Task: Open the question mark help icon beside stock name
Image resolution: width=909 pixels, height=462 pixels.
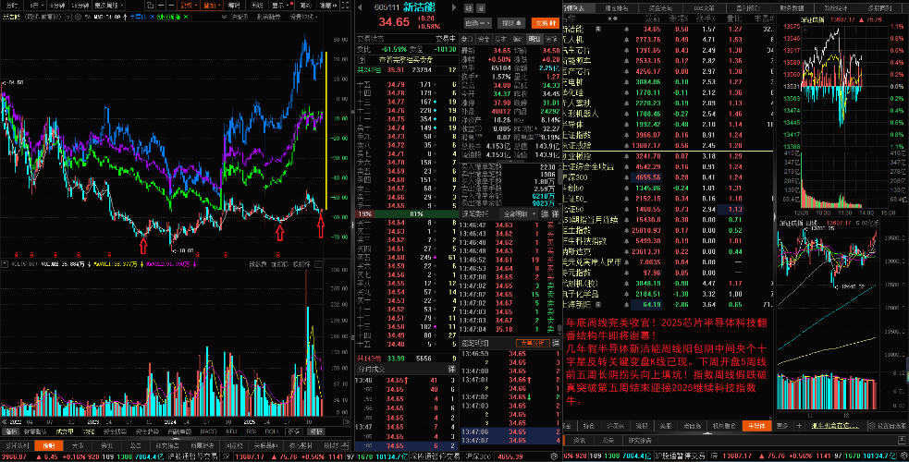Action: [68, 17]
